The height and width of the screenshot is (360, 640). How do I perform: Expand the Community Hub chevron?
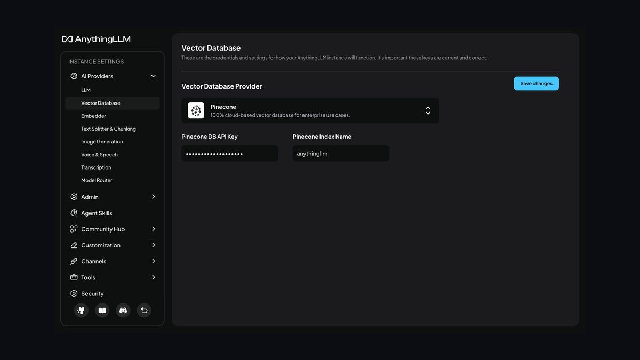pos(153,229)
